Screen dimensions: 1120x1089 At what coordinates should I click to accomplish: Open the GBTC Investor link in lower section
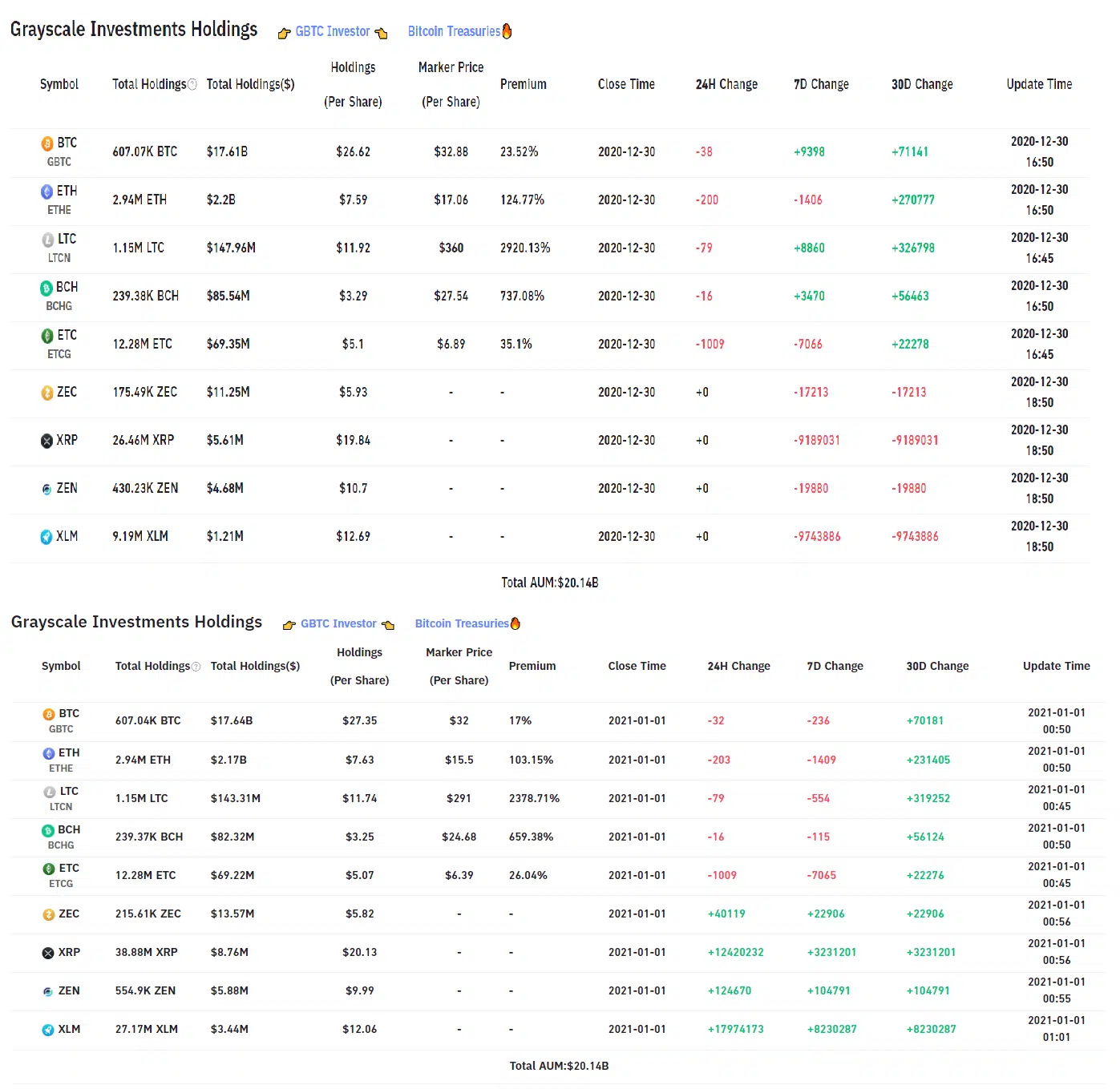(338, 623)
